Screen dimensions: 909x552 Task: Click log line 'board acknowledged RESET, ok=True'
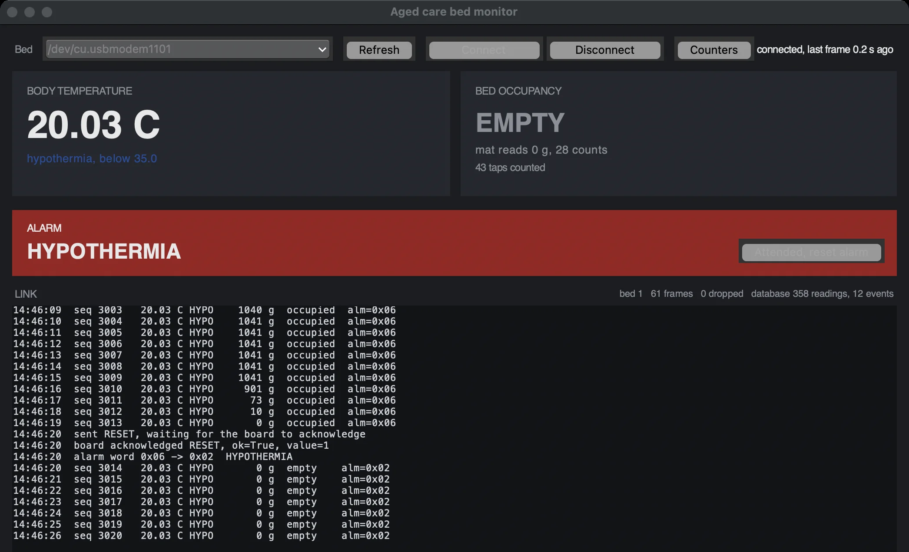click(x=171, y=445)
